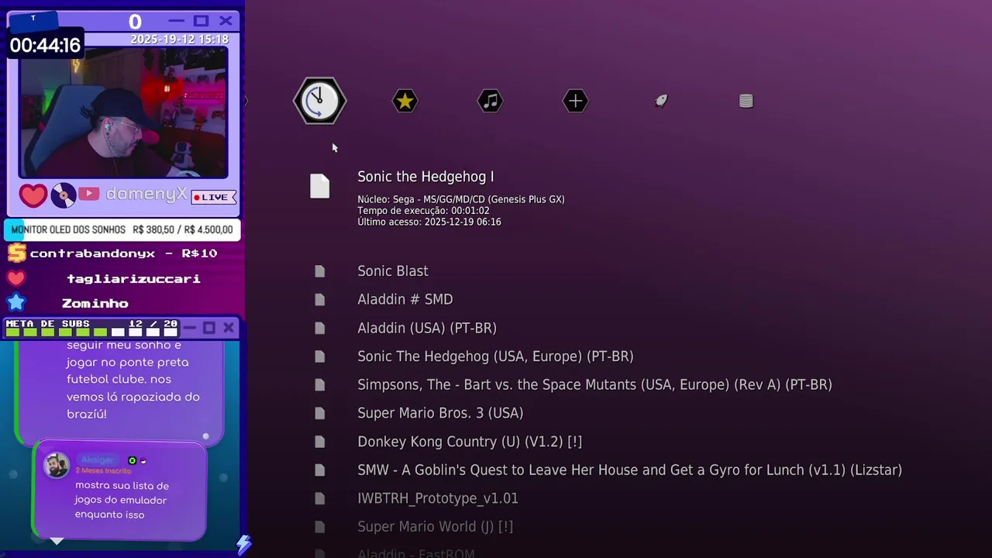Click the lightning bolt icon at chat corner
The height and width of the screenshot is (558, 992).
(244, 545)
